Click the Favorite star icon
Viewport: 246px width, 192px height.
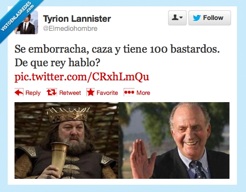91,92
